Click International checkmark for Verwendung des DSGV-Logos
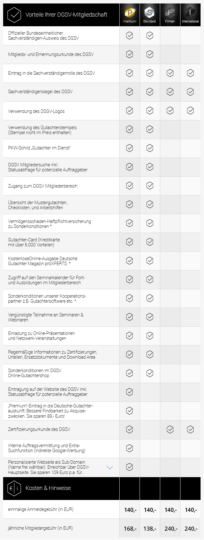The width and height of the screenshot is (204, 540). click(x=190, y=110)
